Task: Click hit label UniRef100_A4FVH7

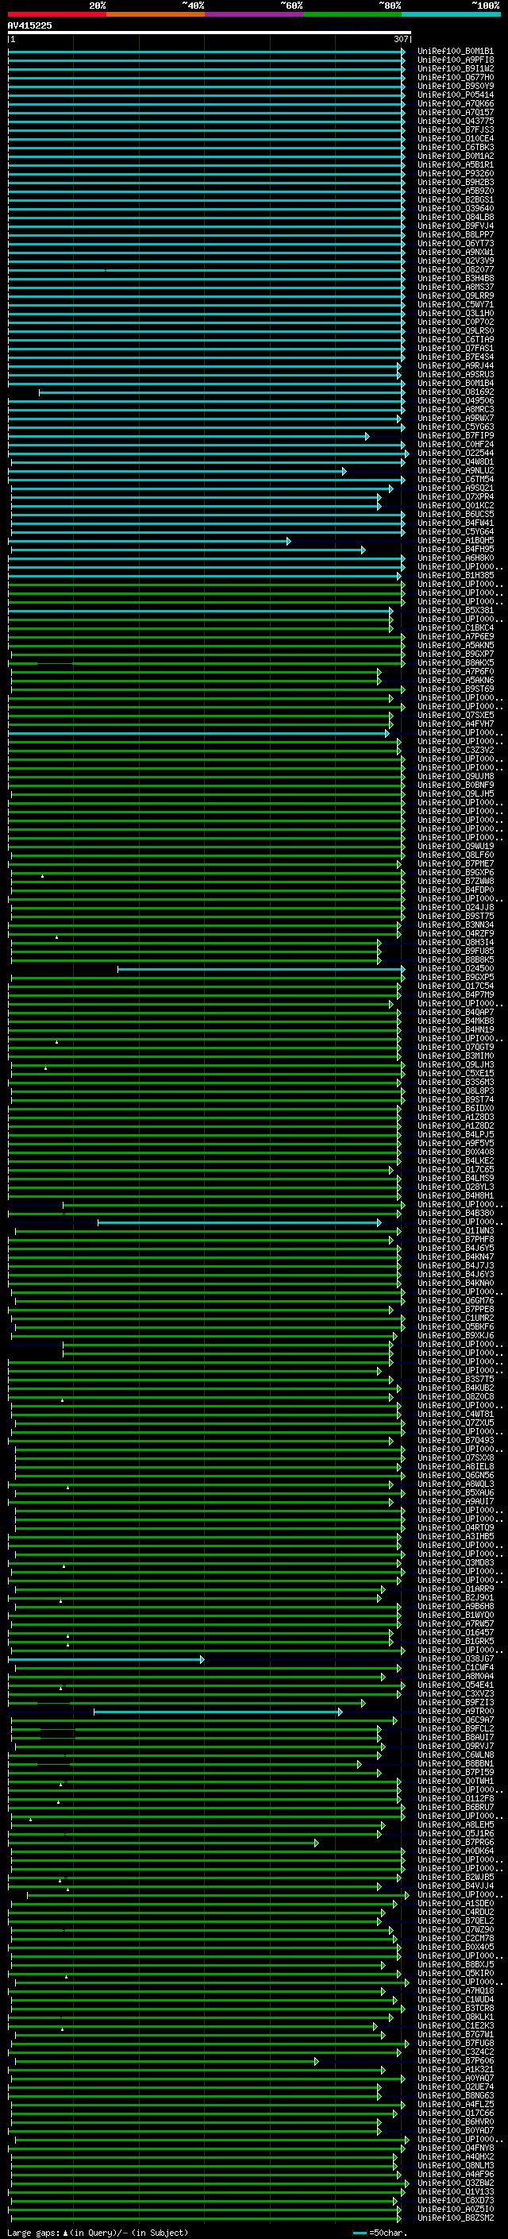Action: pyautogui.click(x=455, y=724)
